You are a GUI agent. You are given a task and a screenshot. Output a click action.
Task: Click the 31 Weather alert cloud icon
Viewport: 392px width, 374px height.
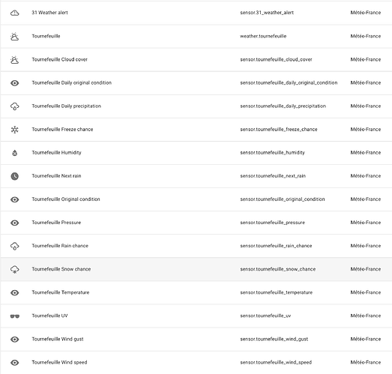15,13
